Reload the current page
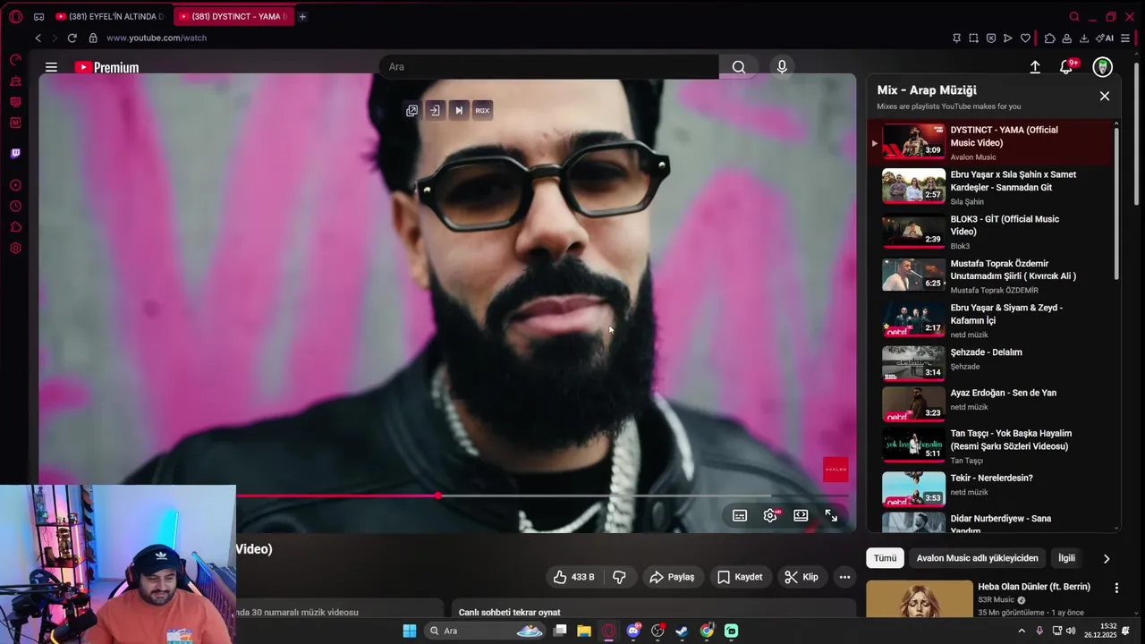This screenshot has height=644, width=1145. tap(72, 38)
